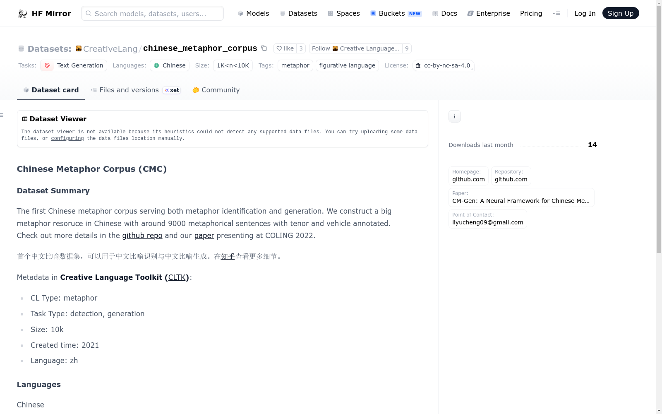Click the downloads count value 14

pos(592,144)
